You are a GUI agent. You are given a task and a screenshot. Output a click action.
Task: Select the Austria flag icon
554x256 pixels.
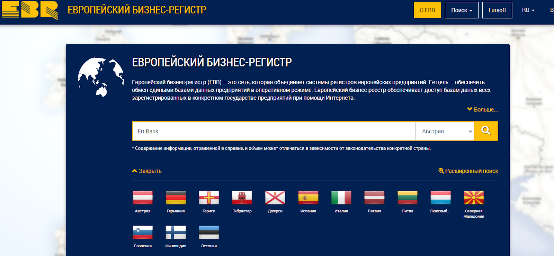(x=143, y=198)
